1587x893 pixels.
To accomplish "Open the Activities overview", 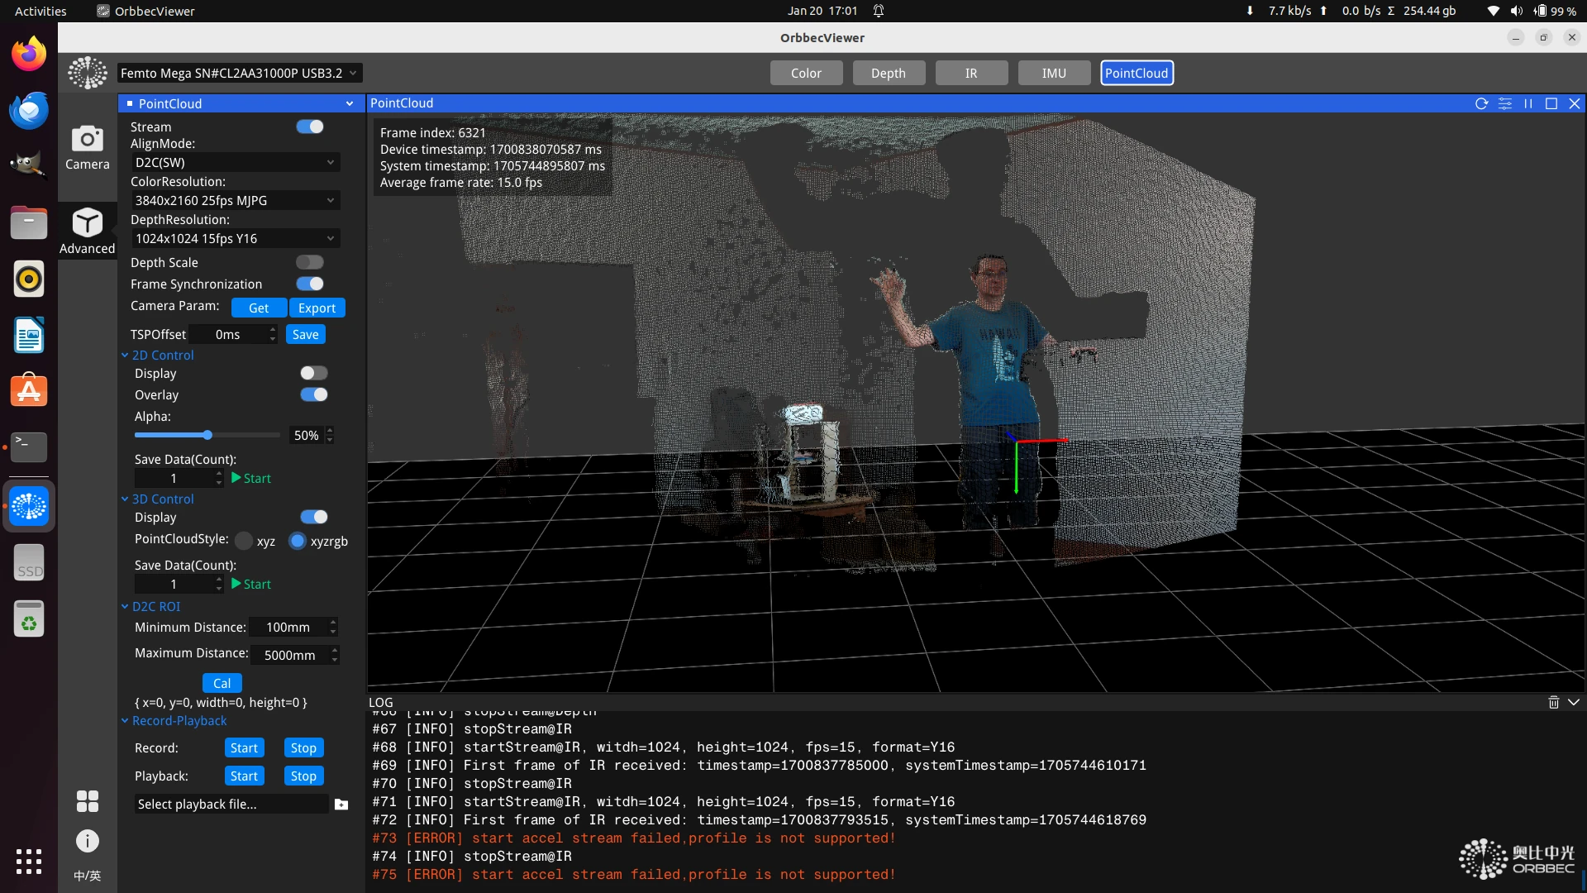I will coord(41,11).
